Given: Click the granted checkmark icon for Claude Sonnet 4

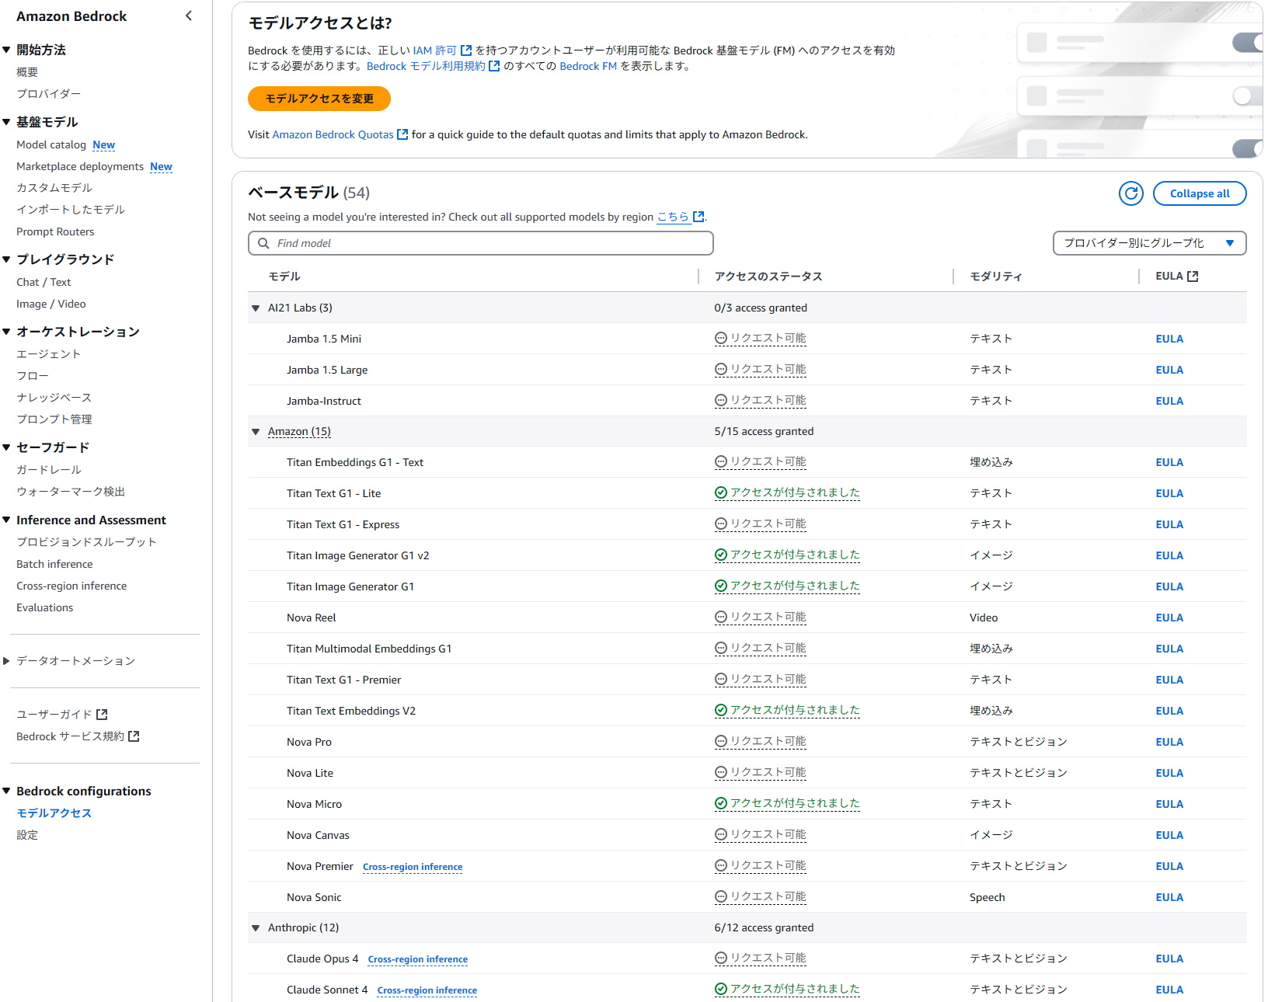Looking at the screenshot, I should tap(721, 989).
